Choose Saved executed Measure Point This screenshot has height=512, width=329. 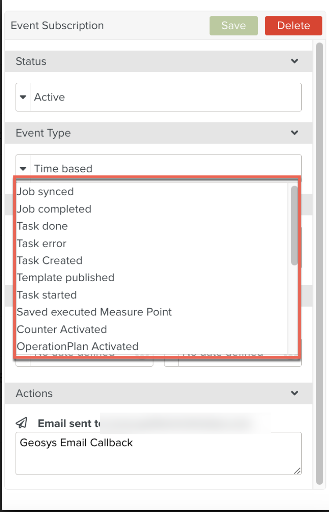[x=94, y=312]
